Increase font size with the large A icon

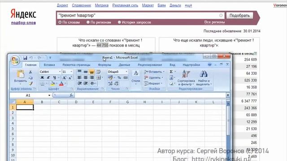pyautogui.click(x=64, y=78)
